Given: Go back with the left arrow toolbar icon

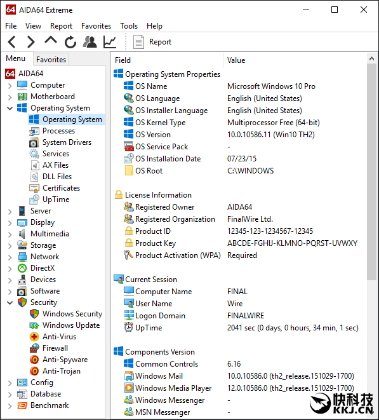Looking at the screenshot, I should pyautogui.click(x=12, y=42).
